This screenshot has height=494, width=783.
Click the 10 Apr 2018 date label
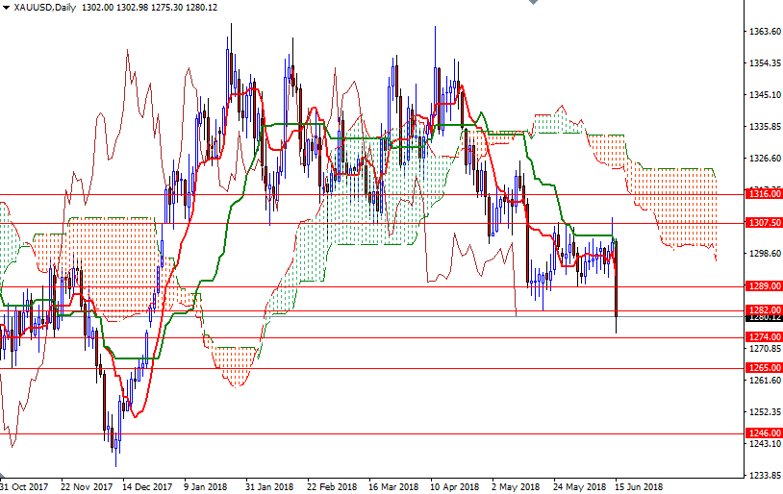[454, 486]
